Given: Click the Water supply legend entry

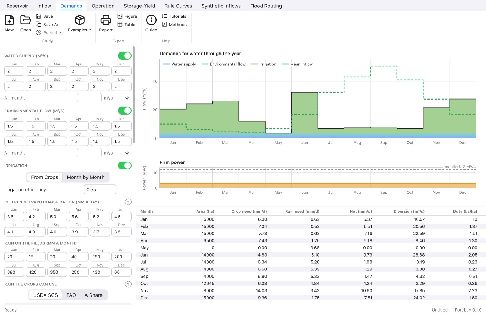Looking at the screenshot, I should pos(179,64).
